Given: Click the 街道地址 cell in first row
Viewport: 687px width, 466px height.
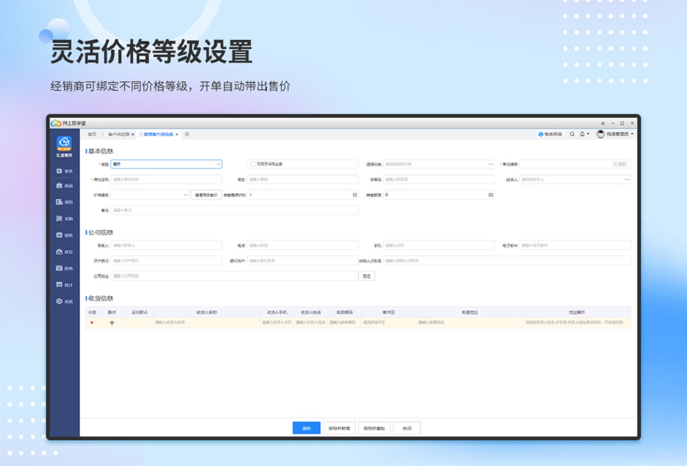Looking at the screenshot, I should click(469, 323).
